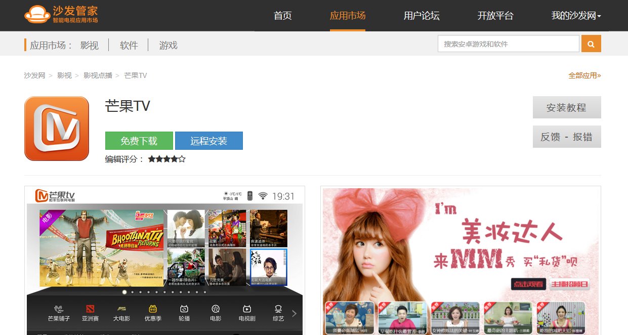Open the 女神修炼法的关键 video thumbnail

pos(455,318)
